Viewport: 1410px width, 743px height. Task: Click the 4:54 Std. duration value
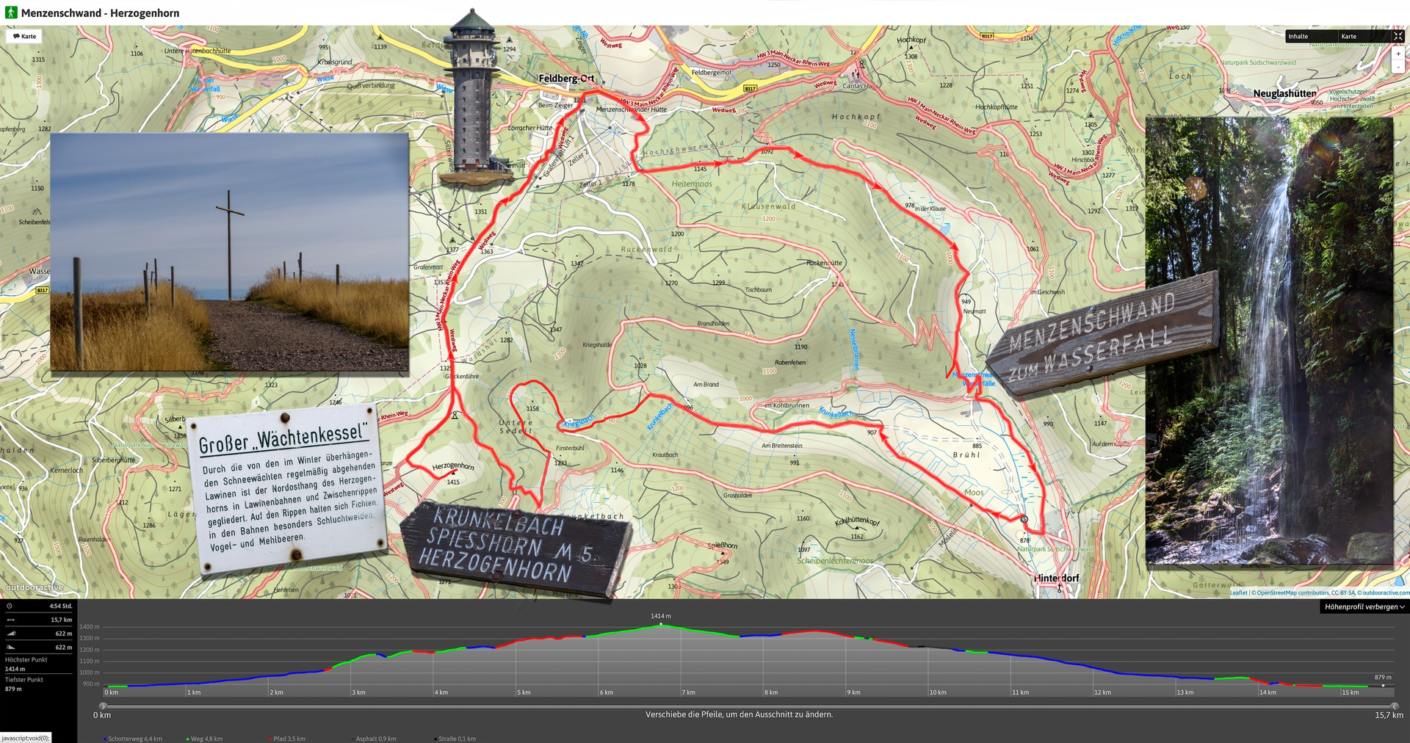click(61, 606)
